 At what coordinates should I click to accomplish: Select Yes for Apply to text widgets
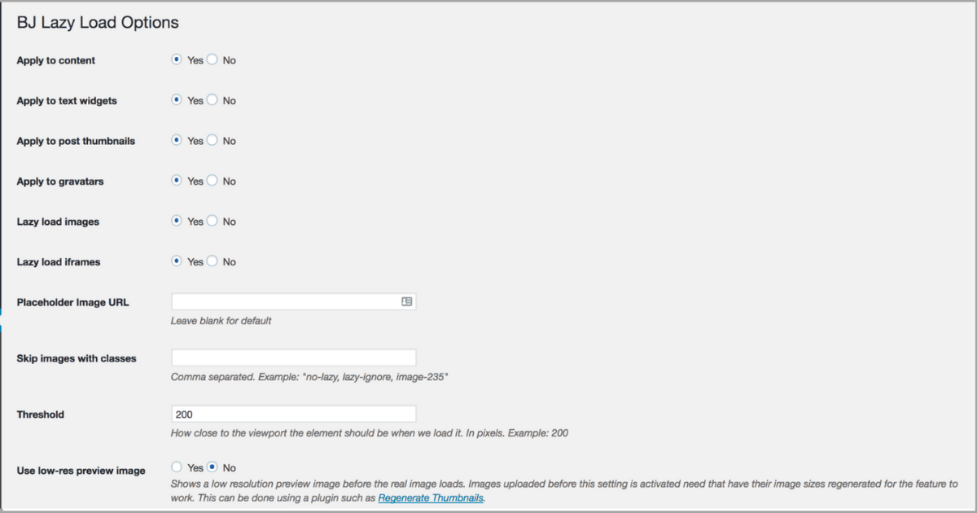point(177,100)
